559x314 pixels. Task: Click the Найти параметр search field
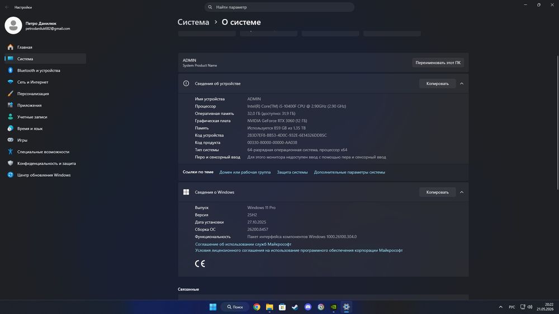[x=279, y=7]
